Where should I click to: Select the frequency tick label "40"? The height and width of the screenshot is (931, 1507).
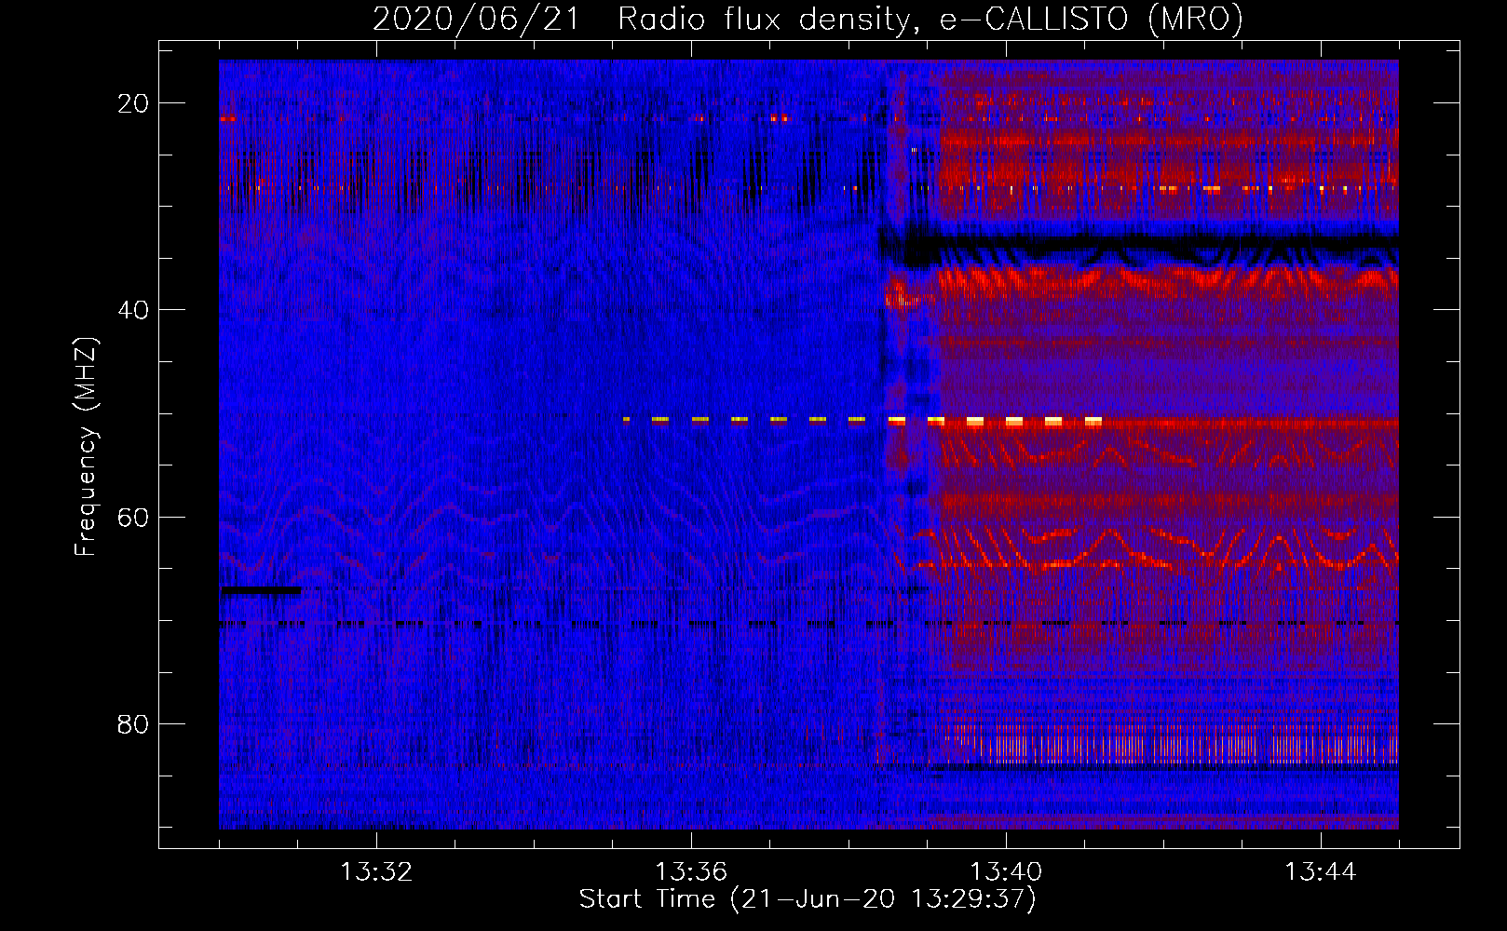[x=133, y=310]
